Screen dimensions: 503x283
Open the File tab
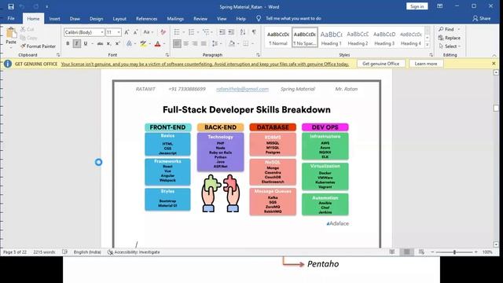pos(11,19)
